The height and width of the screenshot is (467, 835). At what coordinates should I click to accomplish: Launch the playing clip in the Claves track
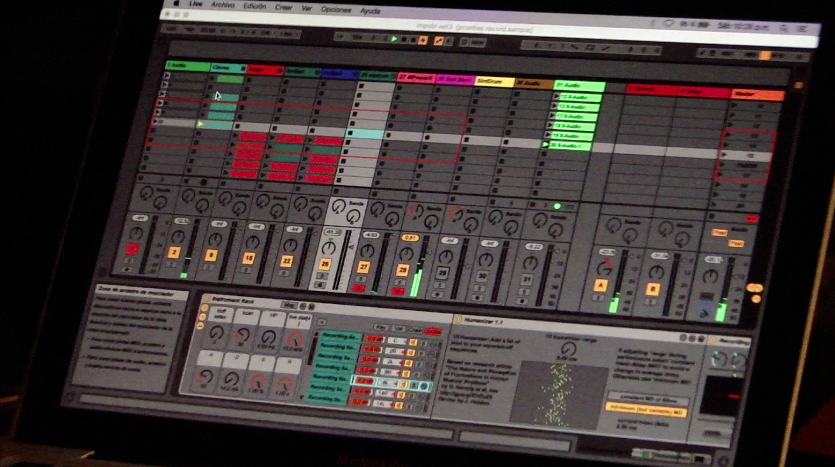point(201,125)
